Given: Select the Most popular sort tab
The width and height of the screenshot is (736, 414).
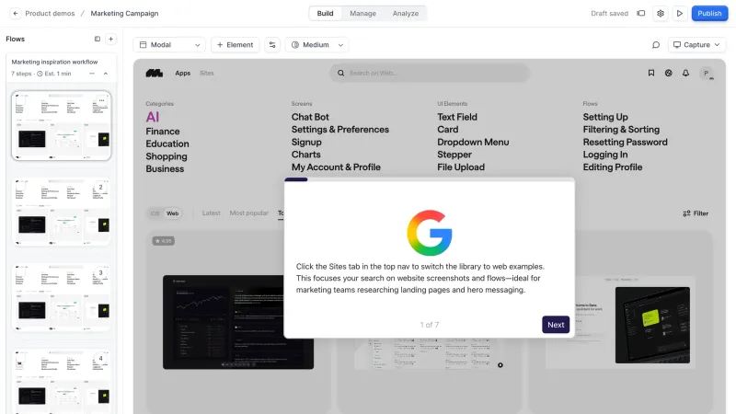Looking at the screenshot, I should 248,213.
